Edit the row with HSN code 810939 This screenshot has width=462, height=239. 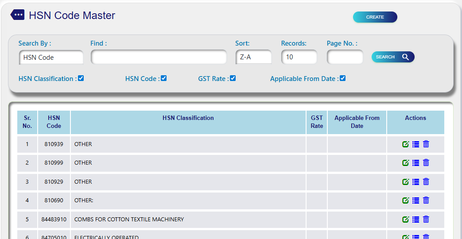pos(405,144)
